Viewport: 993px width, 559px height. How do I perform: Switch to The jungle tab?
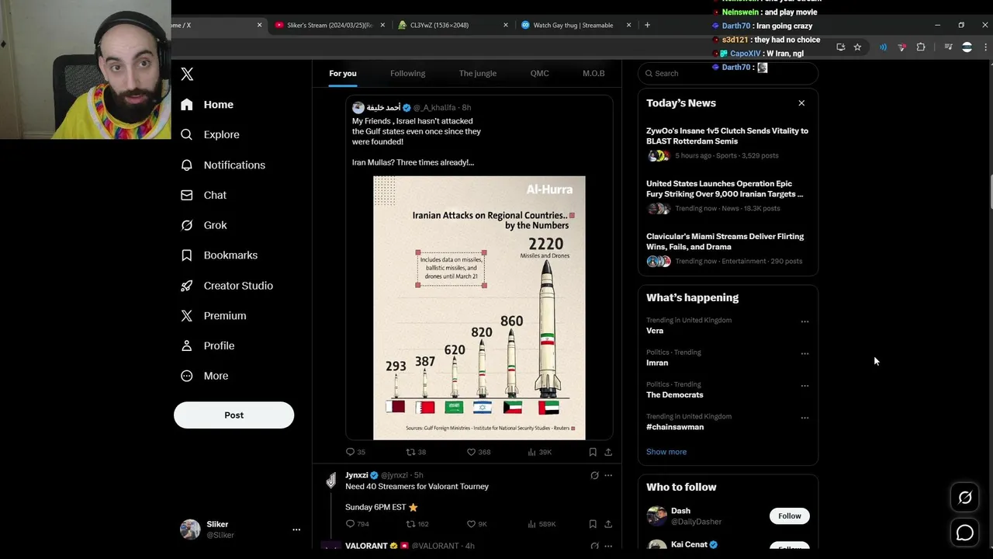pyautogui.click(x=478, y=74)
